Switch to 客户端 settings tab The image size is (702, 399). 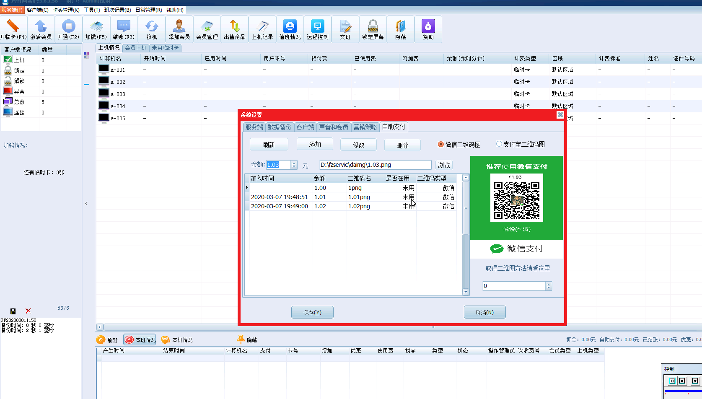point(305,127)
